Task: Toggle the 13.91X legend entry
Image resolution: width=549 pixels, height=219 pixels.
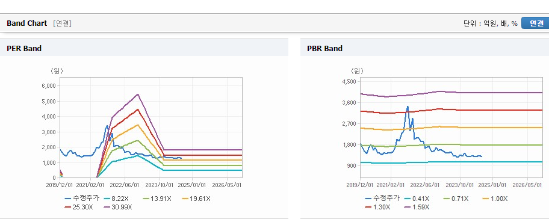Action: pyautogui.click(x=157, y=199)
